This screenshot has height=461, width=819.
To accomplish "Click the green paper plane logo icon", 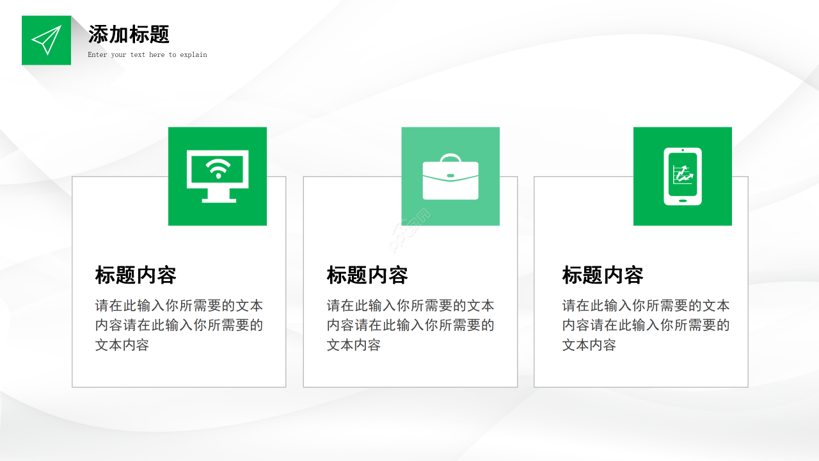I will pos(46,40).
